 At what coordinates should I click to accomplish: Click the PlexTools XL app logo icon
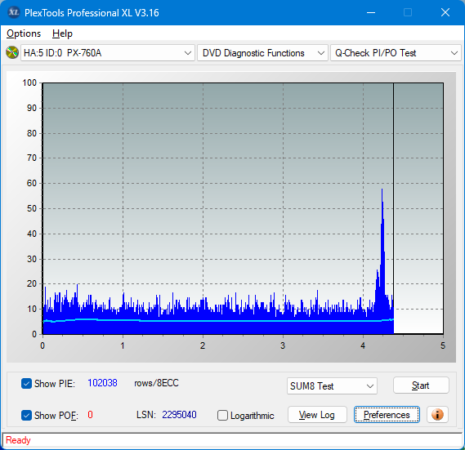tap(13, 12)
